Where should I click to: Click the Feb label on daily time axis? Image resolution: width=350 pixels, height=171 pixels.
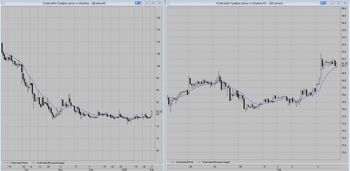151,169
